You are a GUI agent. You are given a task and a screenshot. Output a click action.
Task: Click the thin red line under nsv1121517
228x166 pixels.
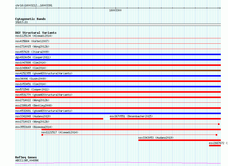pyautogui.click(x=129, y=135)
